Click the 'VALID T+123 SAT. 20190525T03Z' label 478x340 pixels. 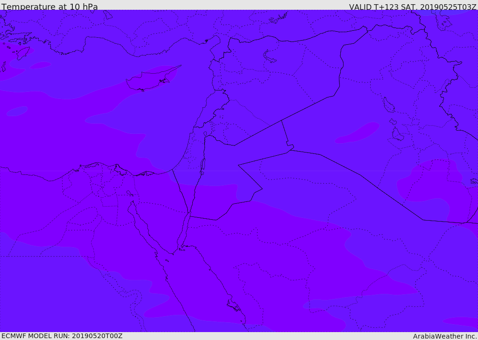point(413,7)
